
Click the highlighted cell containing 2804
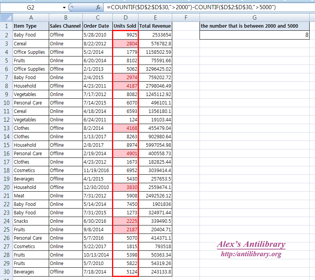point(125,43)
